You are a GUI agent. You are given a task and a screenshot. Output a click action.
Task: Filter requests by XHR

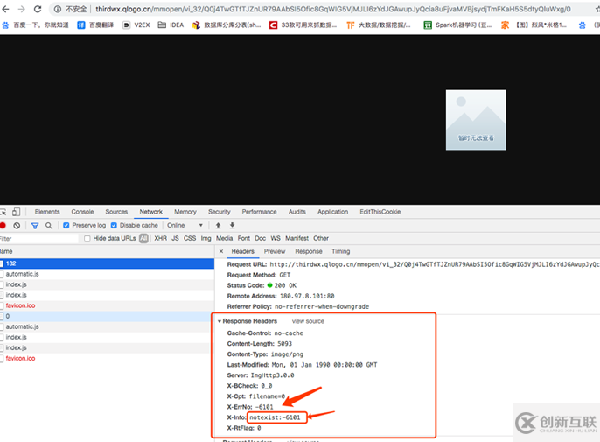click(x=160, y=239)
